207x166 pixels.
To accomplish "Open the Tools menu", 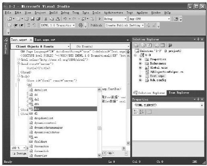I will [96, 13].
